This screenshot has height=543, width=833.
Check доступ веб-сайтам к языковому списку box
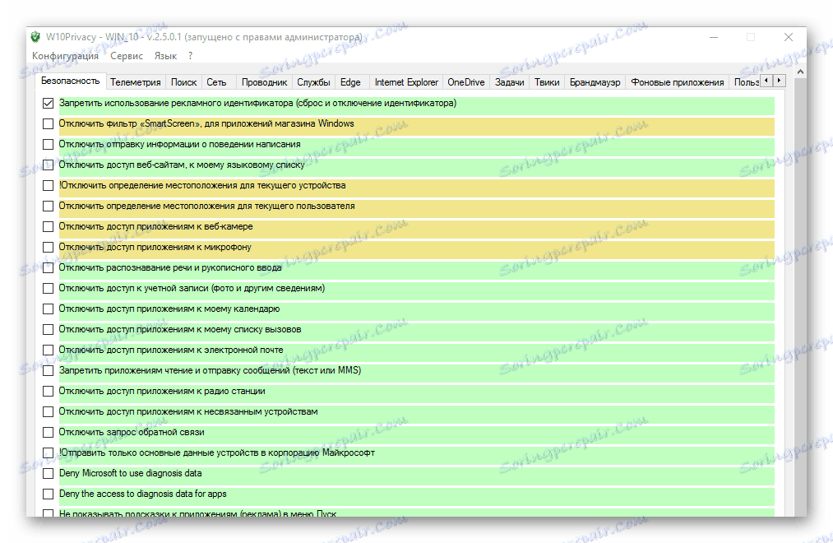[x=49, y=165]
